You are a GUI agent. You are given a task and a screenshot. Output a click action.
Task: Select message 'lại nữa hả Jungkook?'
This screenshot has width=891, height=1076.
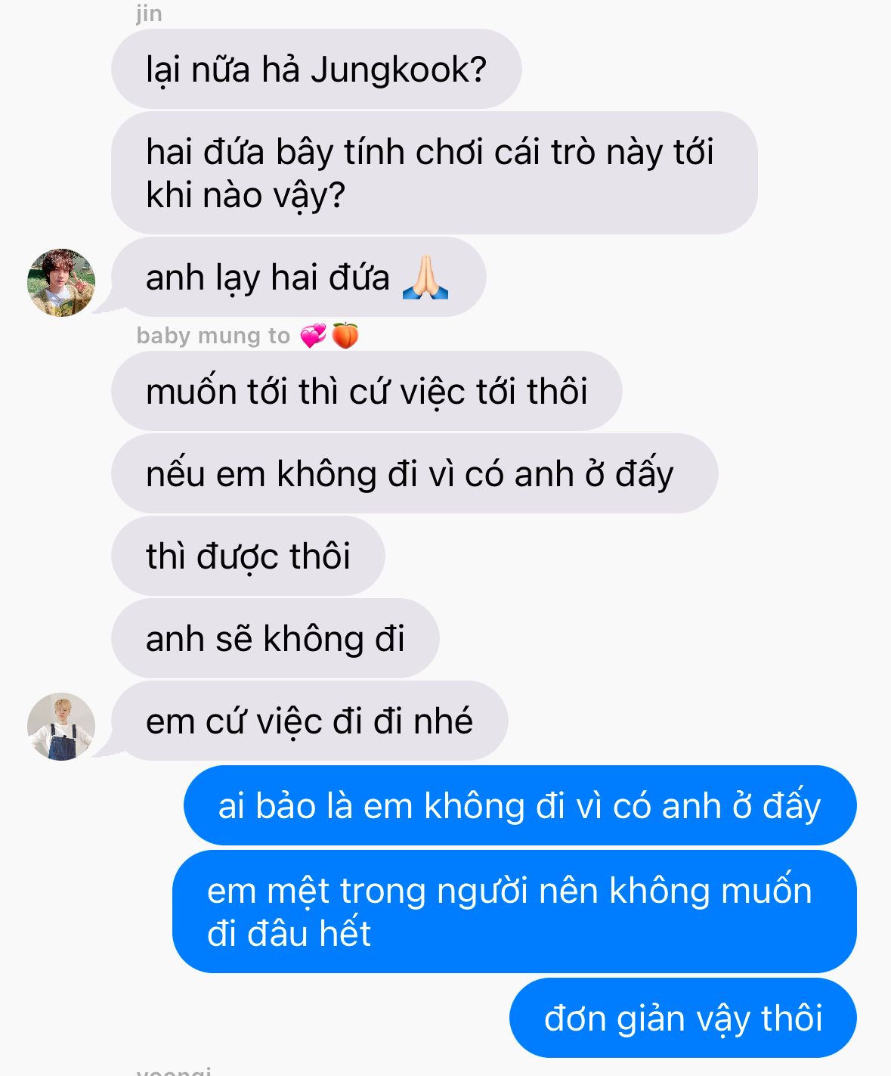(317, 69)
